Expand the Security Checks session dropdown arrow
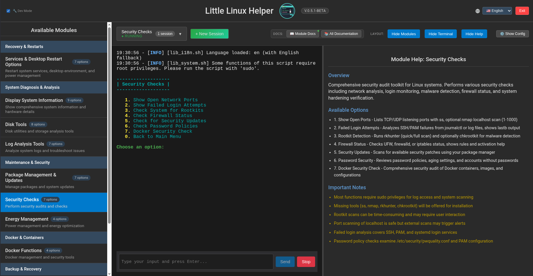This screenshot has height=276, width=533. click(x=180, y=34)
